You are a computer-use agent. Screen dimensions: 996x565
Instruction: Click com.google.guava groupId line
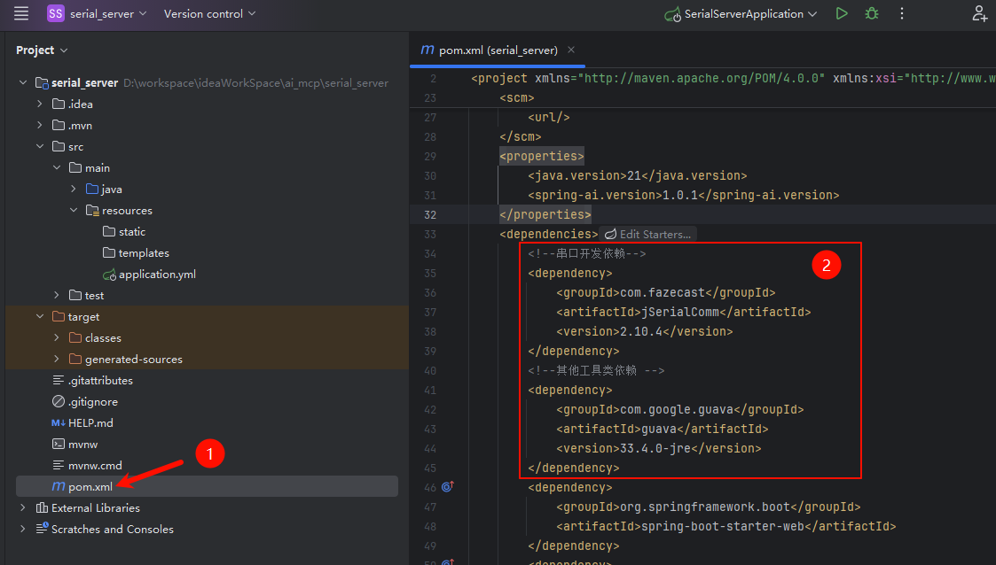[x=679, y=409]
